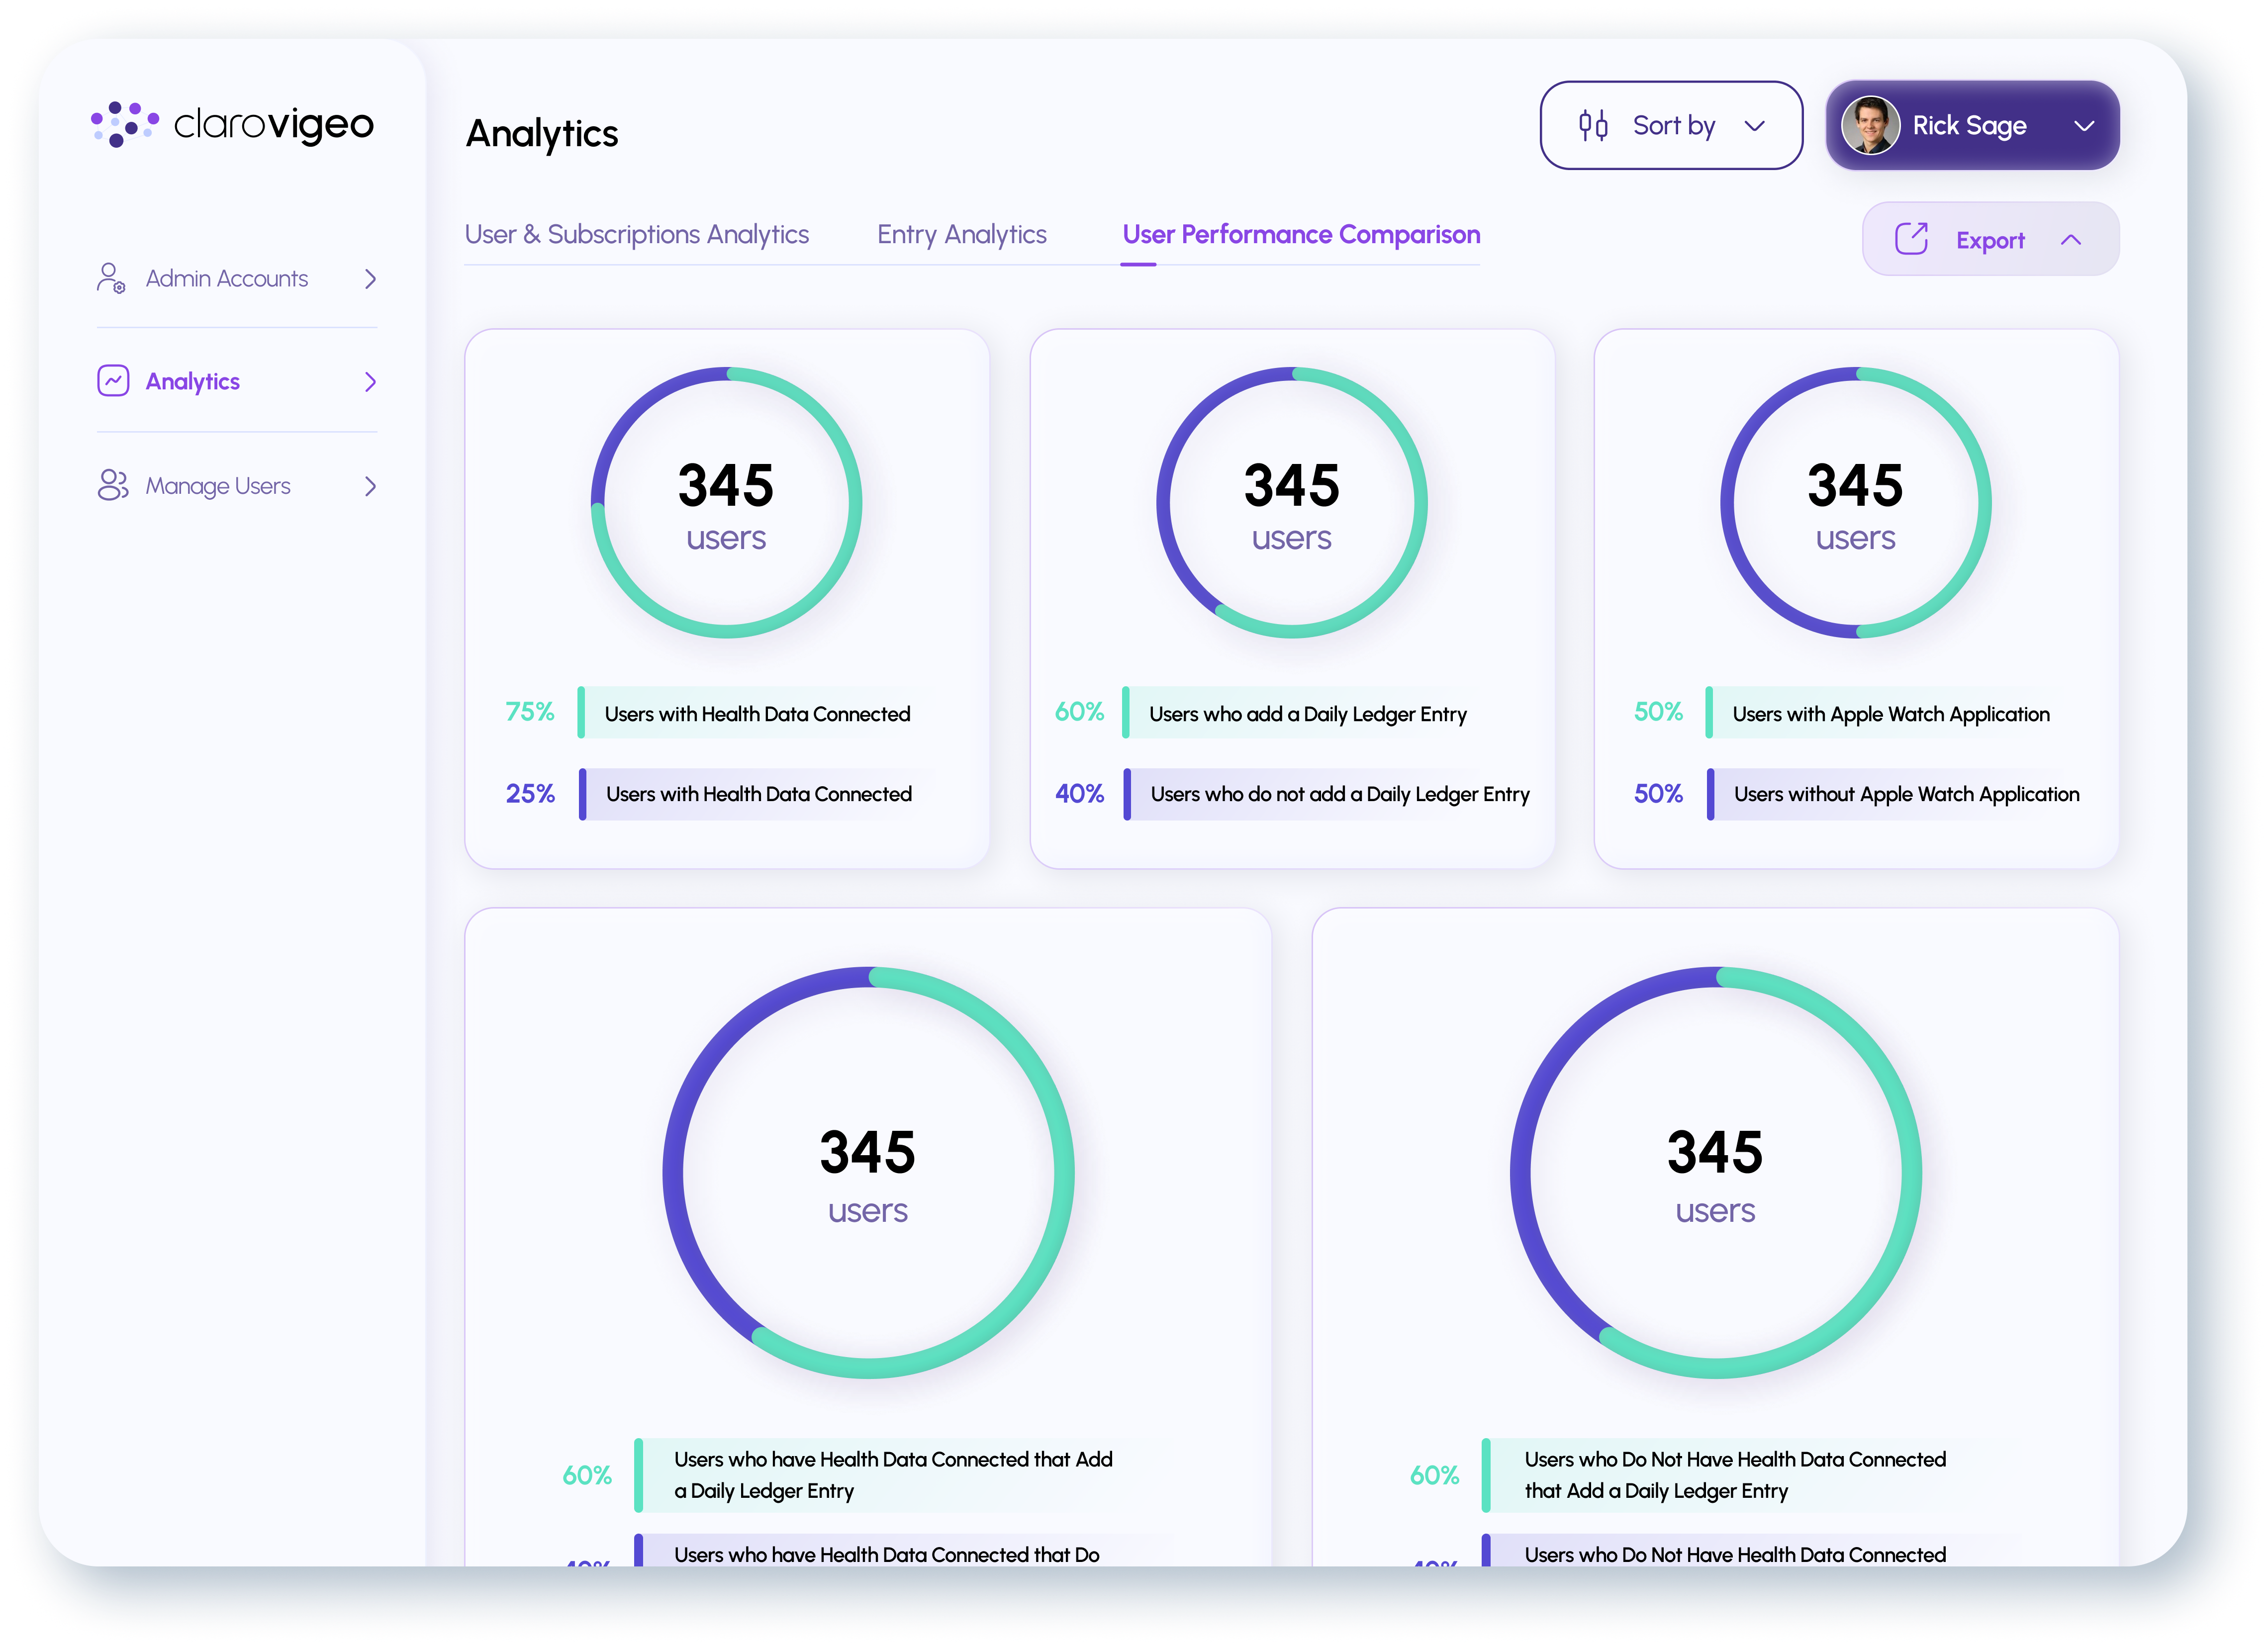Switch to Entry Analytics tab
Image resolution: width=2268 pixels, height=1647 pixels.
click(x=961, y=234)
